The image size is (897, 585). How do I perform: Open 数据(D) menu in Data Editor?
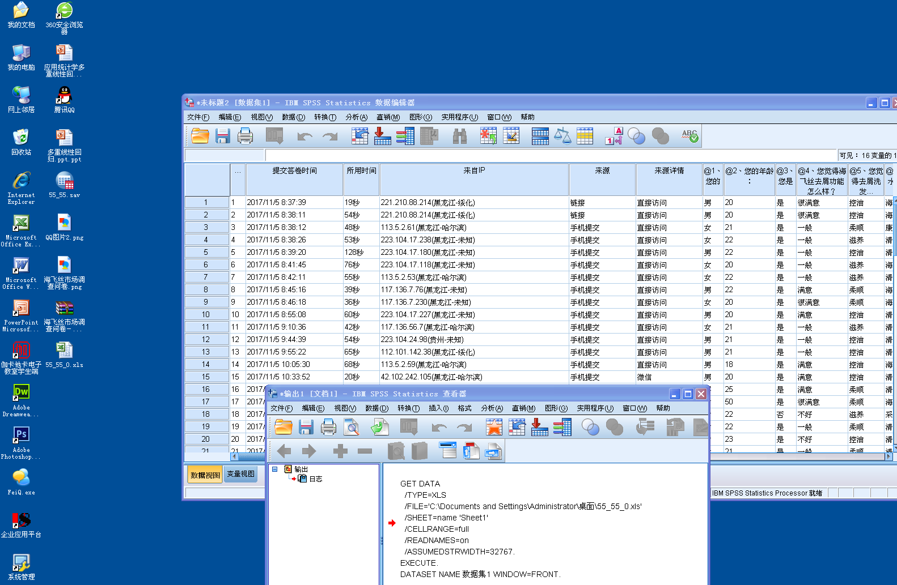pos(293,117)
